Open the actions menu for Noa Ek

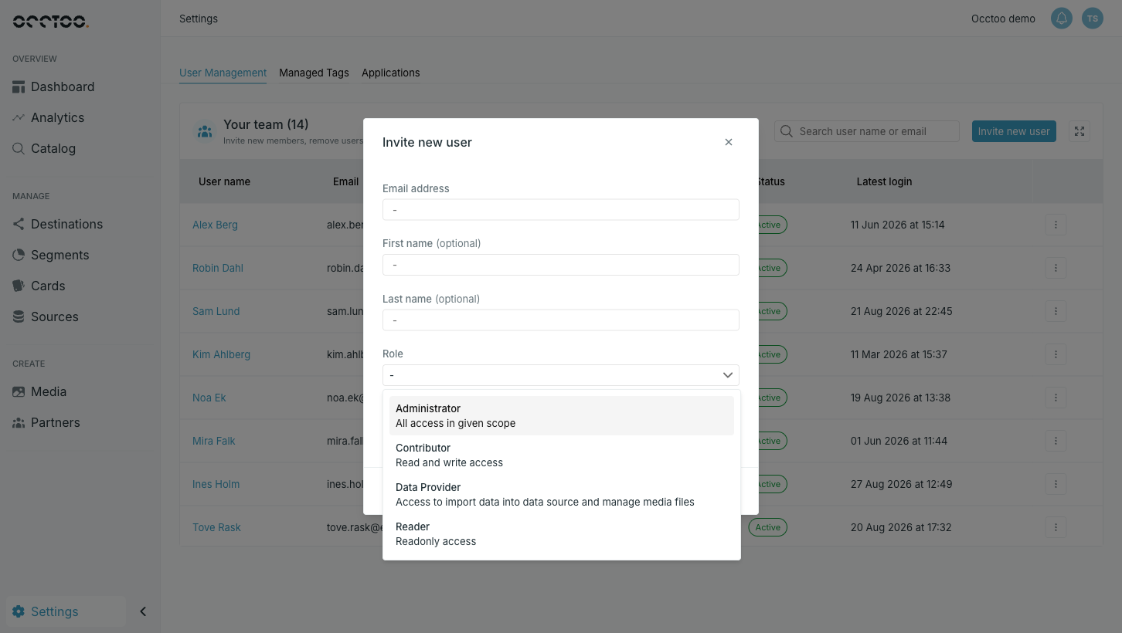point(1056,398)
